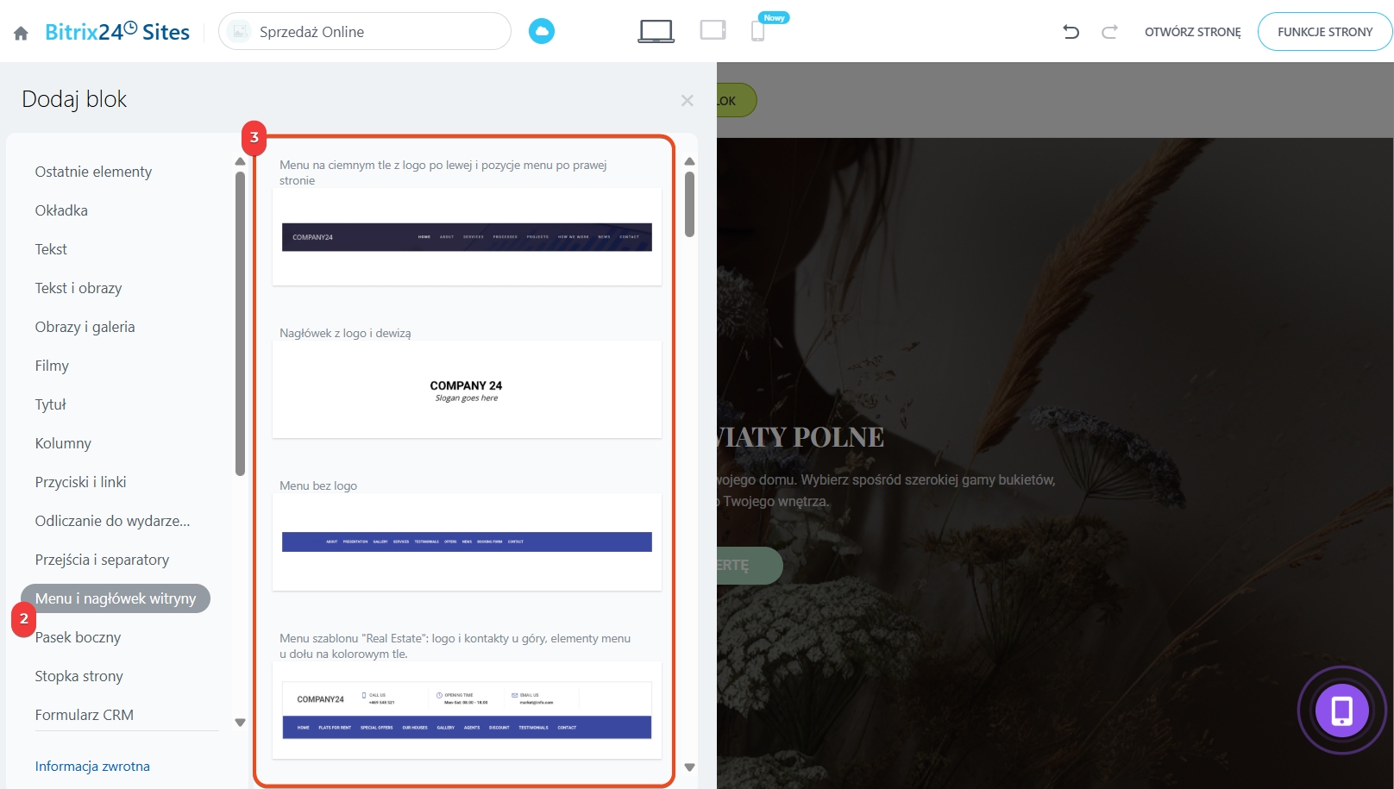The width and height of the screenshot is (1394, 789).
Task: Click the green block button on page
Action: [736, 100]
